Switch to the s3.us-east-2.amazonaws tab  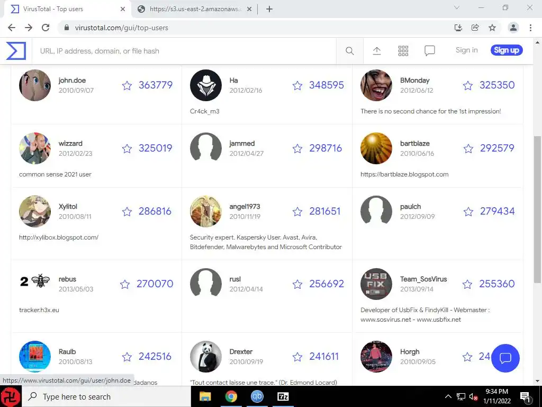tap(195, 9)
